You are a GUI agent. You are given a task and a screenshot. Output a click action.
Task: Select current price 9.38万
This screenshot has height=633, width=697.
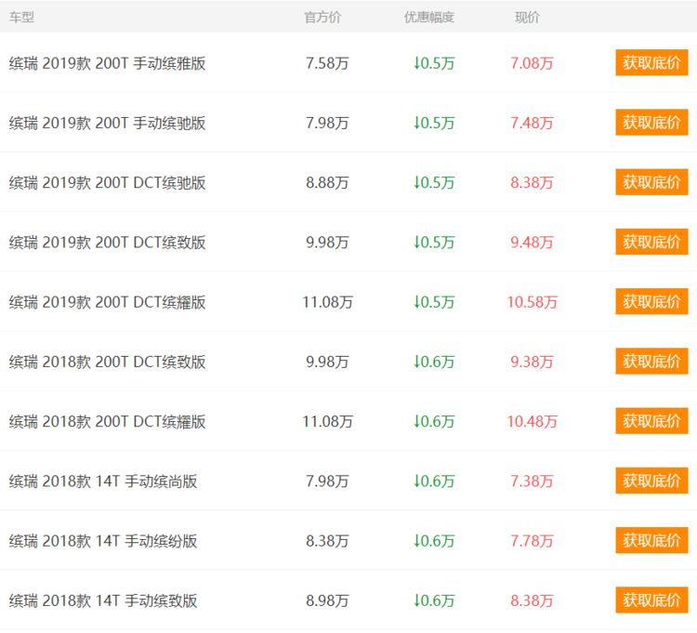[x=532, y=362]
